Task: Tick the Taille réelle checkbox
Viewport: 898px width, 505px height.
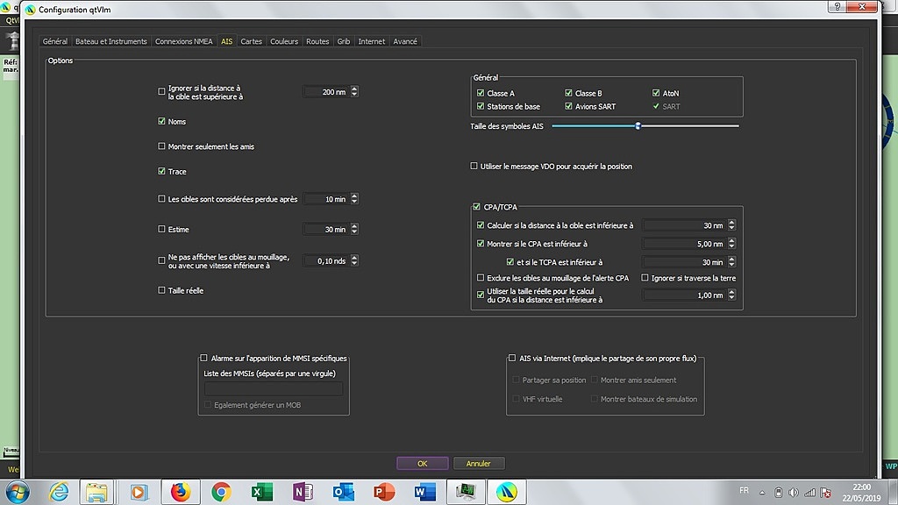Action: click(x=161, y=290)
